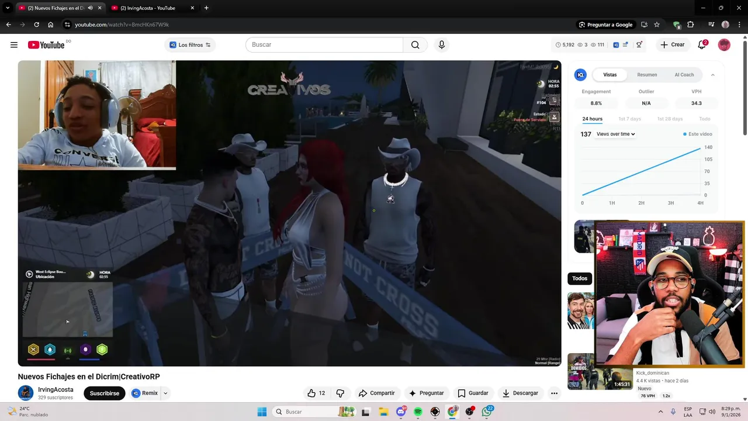Bookmark this page with the star icon
The width and height of the screenshot is (748, 421).
657,25
